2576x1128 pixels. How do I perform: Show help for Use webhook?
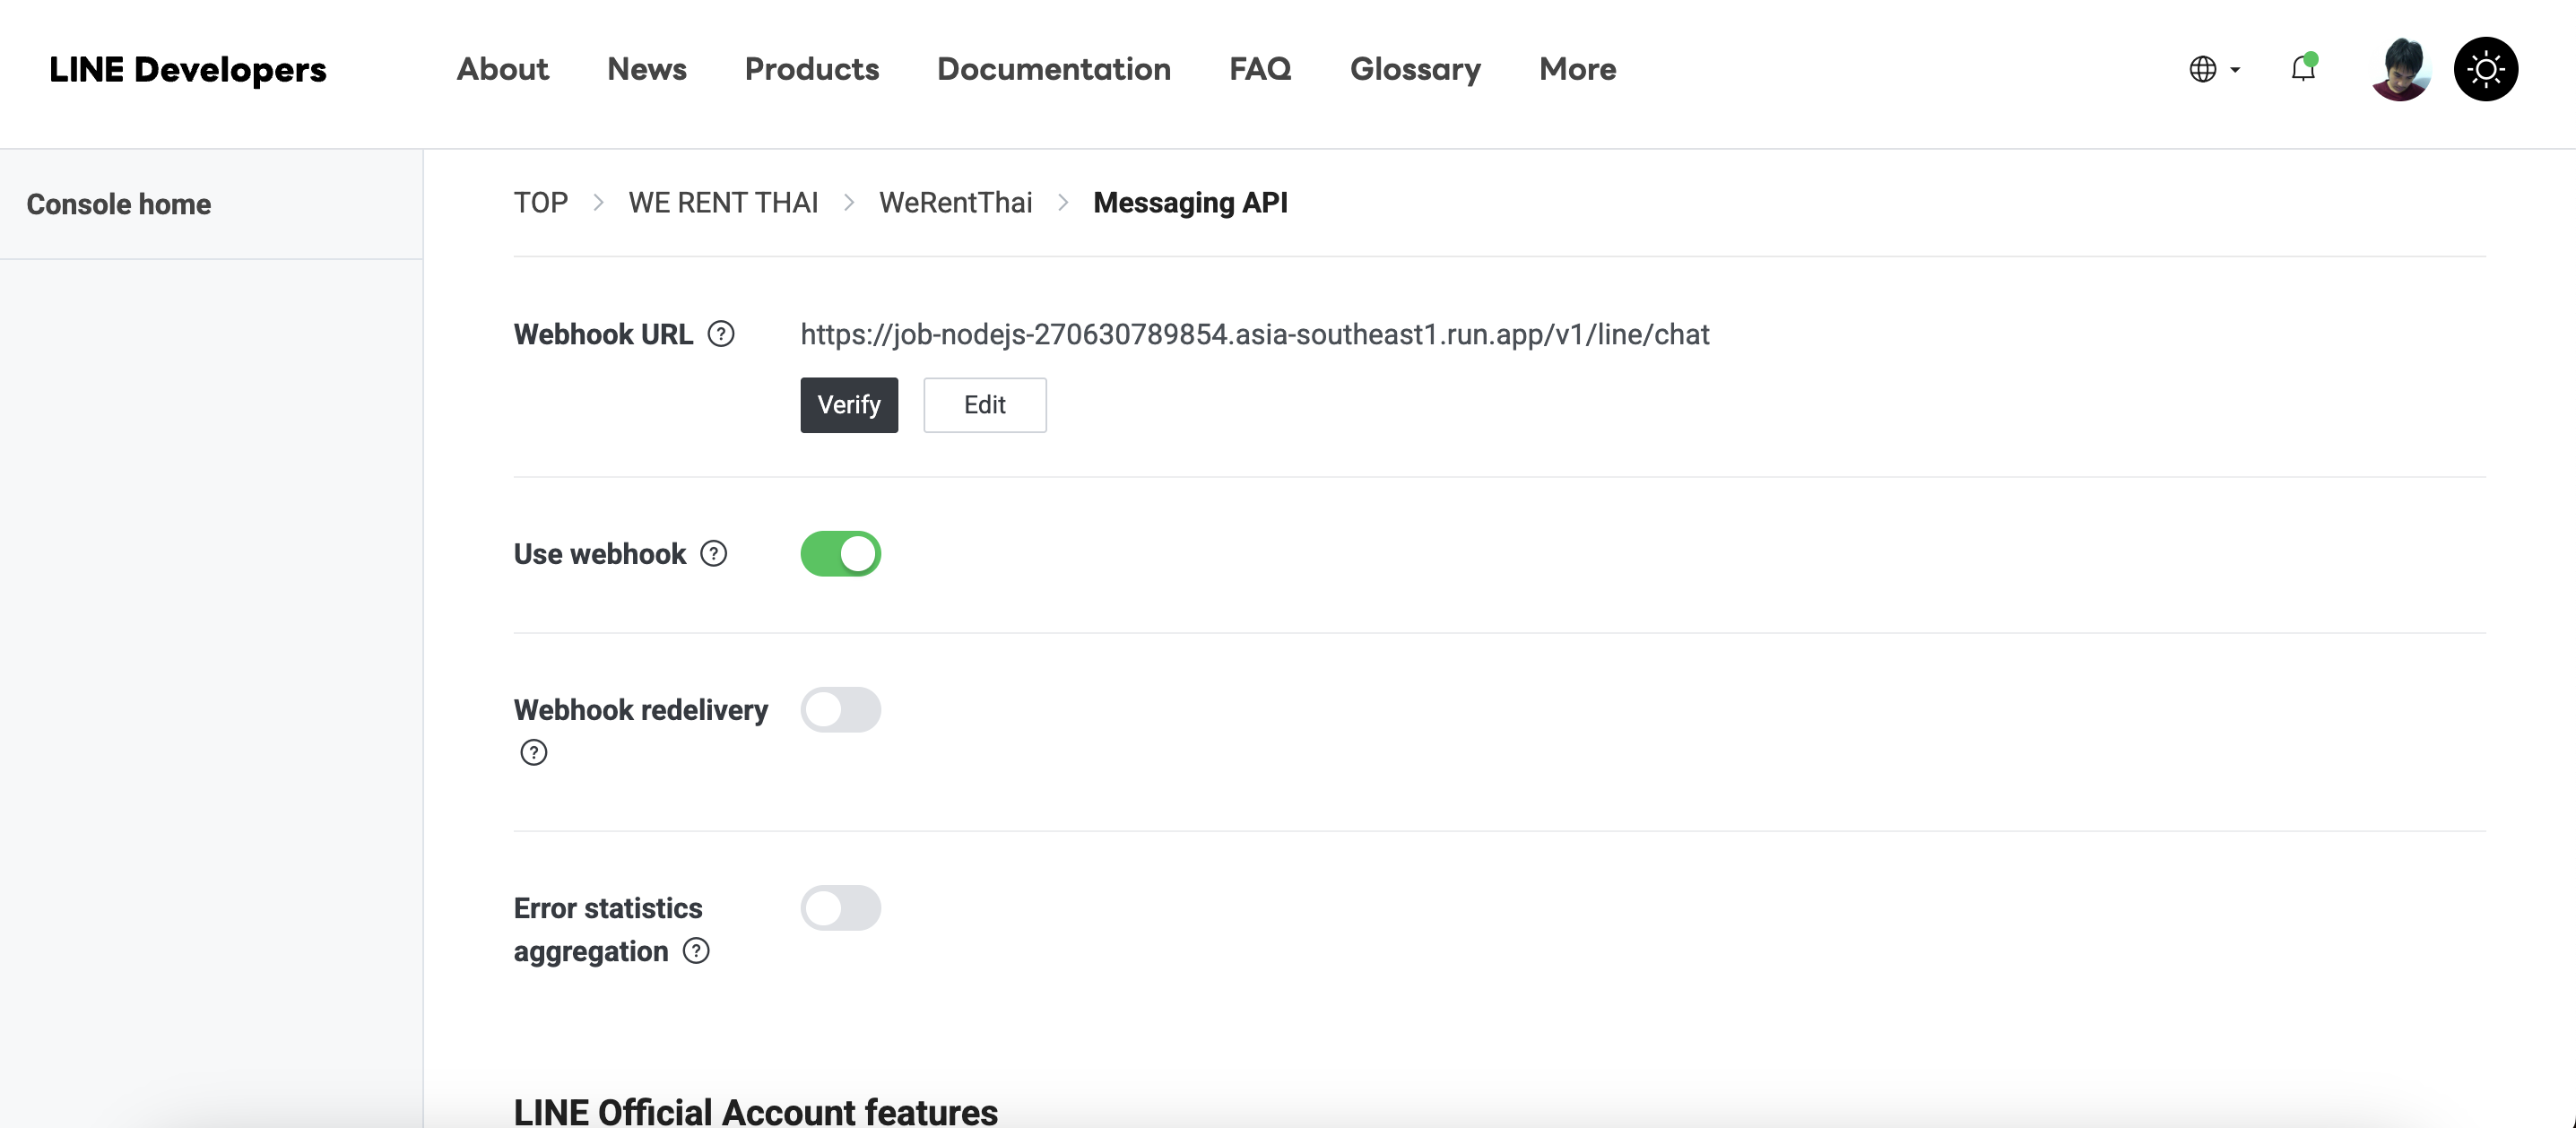(x=714, y=553)
